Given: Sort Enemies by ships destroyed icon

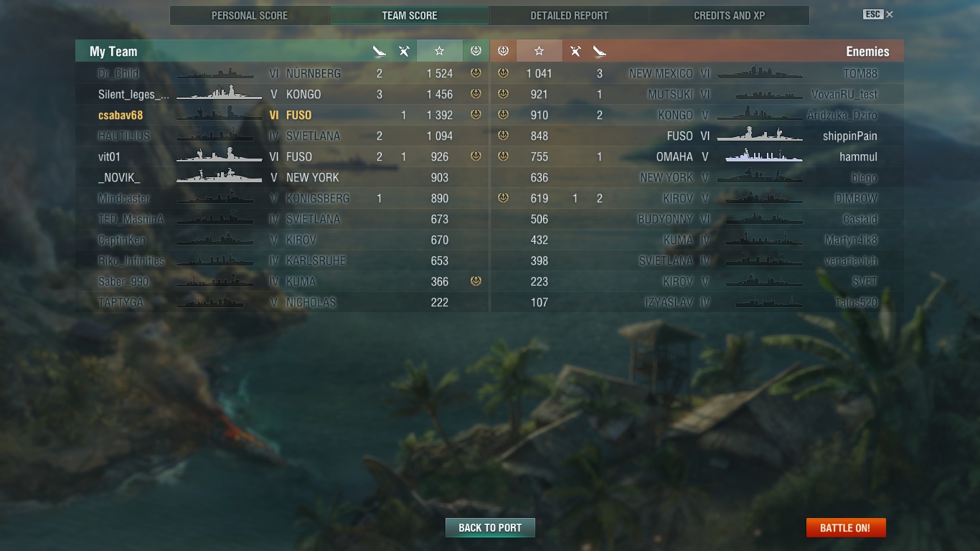Looking at the screenshot, I should [600, 51].
